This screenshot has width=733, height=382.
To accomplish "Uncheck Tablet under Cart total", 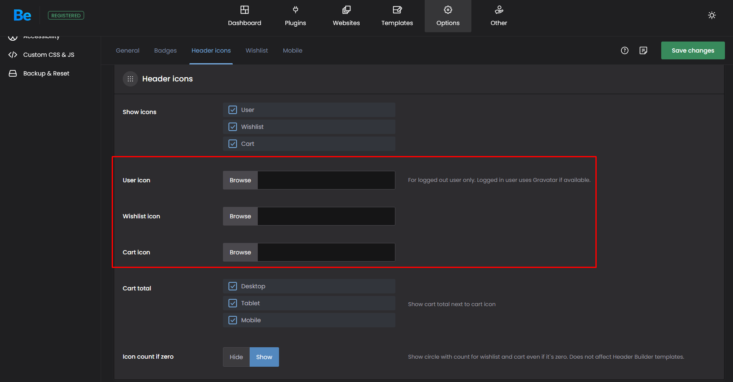I will coord(233,303).
